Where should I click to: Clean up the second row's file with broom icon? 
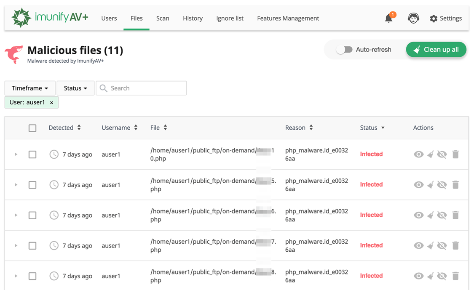pos(430,185)
